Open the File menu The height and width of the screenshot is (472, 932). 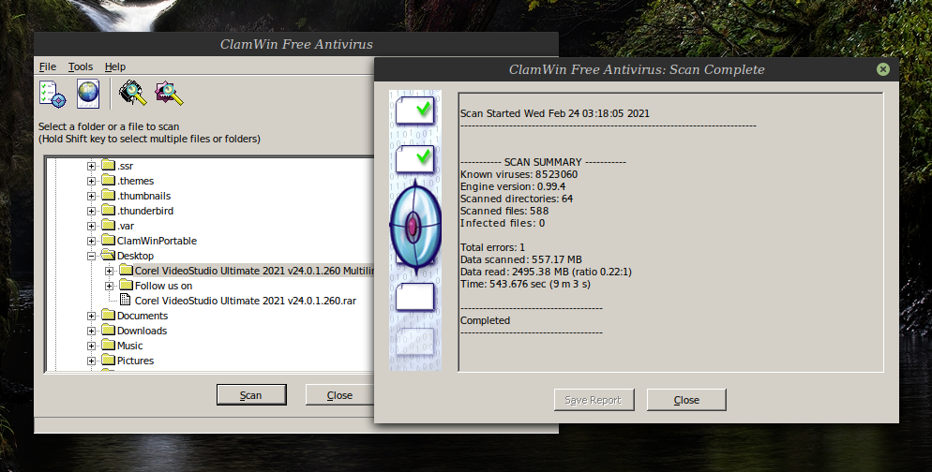48,66
